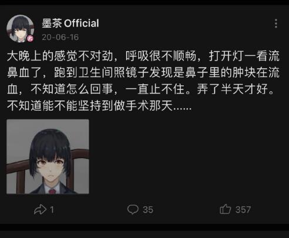Open comments via the speech bubble icon
This screenshot has width=289, height=238.
(x=133, y=209)
